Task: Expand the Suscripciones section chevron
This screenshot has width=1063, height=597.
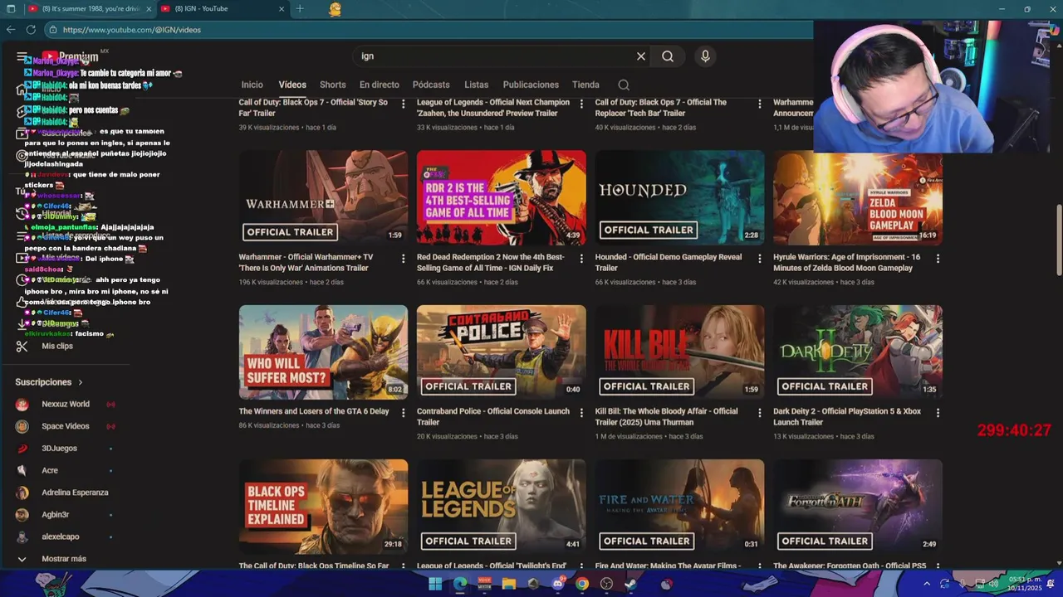Action: click(x=81, y=382)
